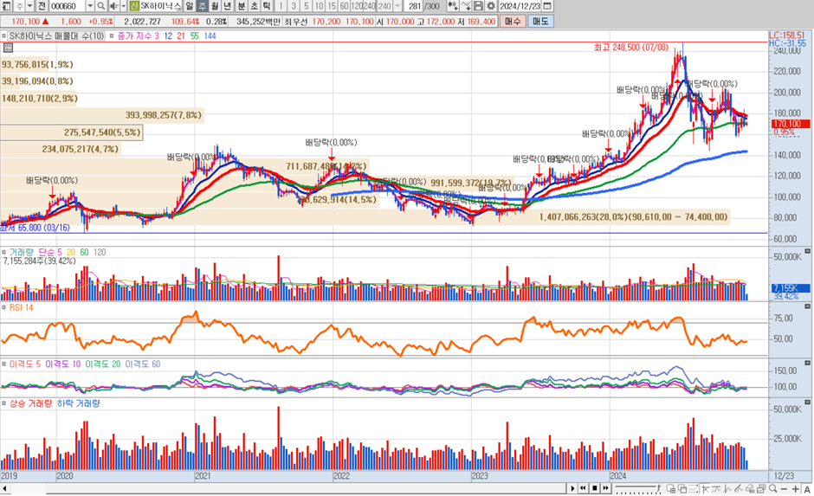This screenshot has width=814, height=496.
Task: Click the stock search magnifier icon
Action: click(x=101, y=6)
